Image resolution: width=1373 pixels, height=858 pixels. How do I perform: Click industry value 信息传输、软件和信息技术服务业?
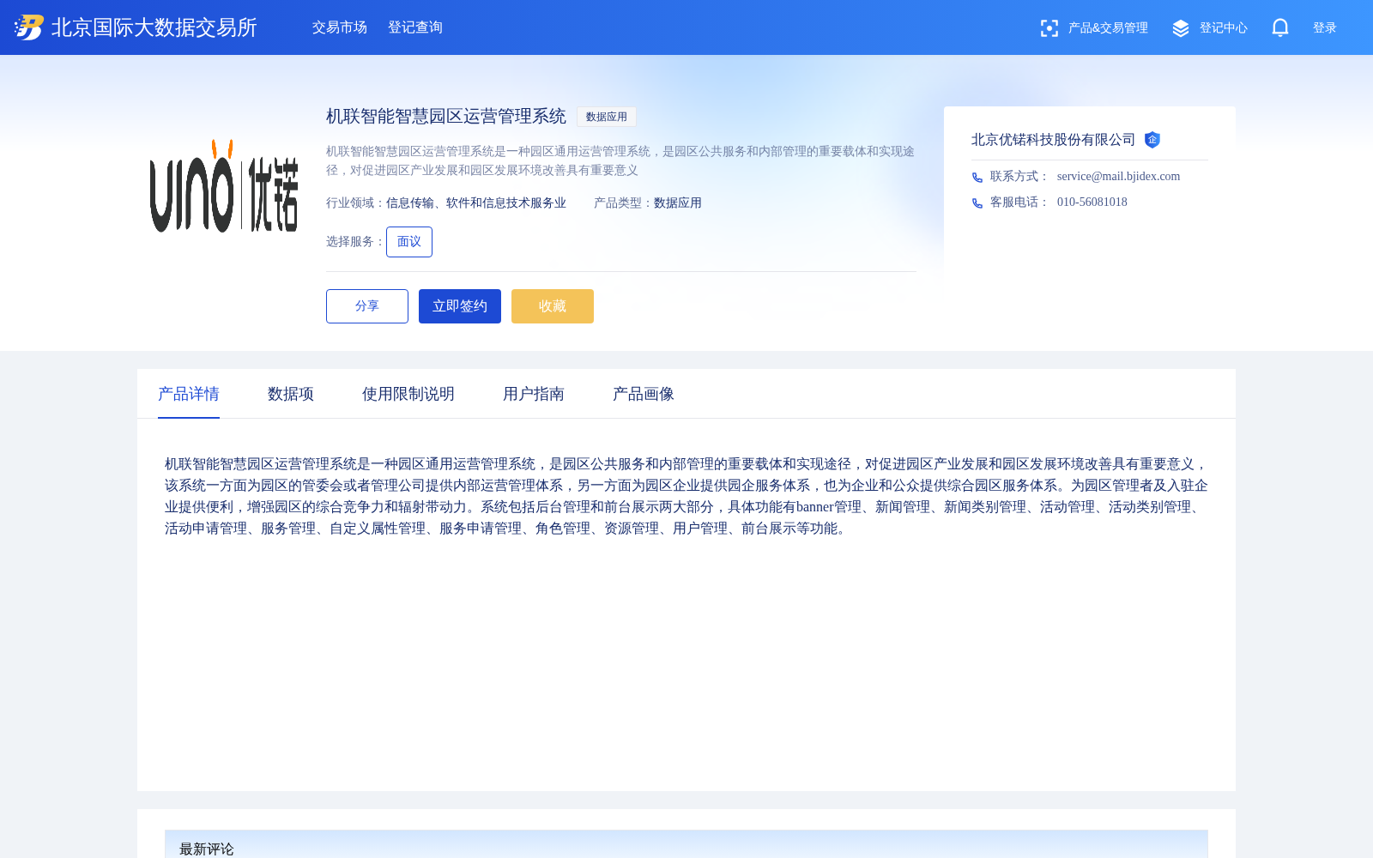[x=476, y=203]
